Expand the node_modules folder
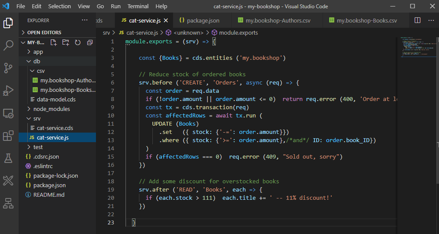The width and height of the screenshot is (439, 234). pyautogui.click(x=51, y=109)
